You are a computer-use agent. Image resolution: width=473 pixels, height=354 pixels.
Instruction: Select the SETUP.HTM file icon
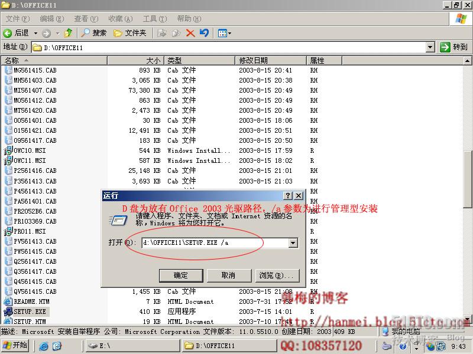click(x=8, y=321)
